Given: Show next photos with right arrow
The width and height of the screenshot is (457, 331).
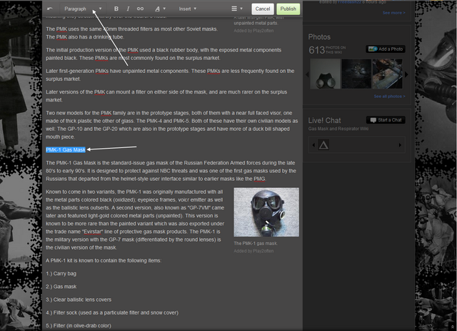Looking at the screenshot, I should (406, 75).
